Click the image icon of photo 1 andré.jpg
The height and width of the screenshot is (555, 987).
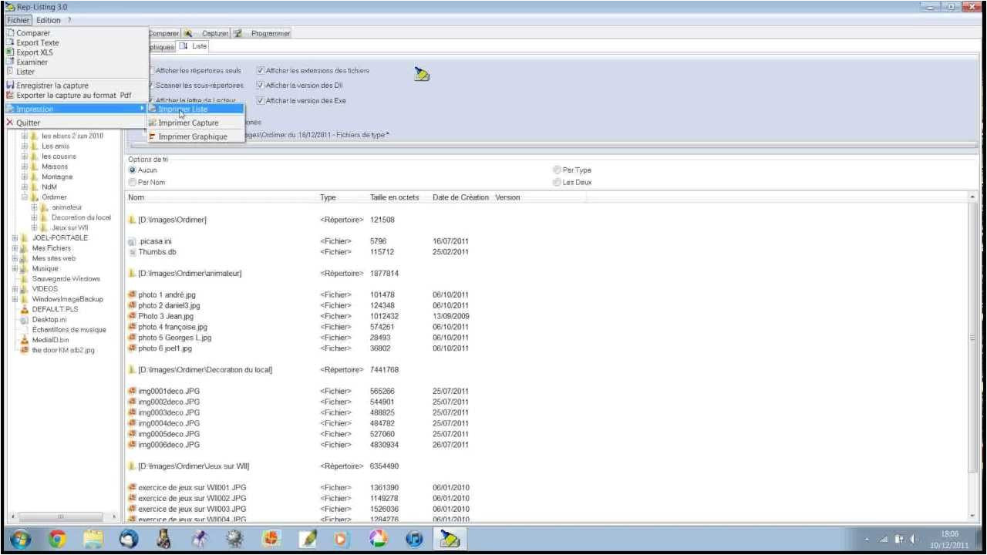(133, 294)
